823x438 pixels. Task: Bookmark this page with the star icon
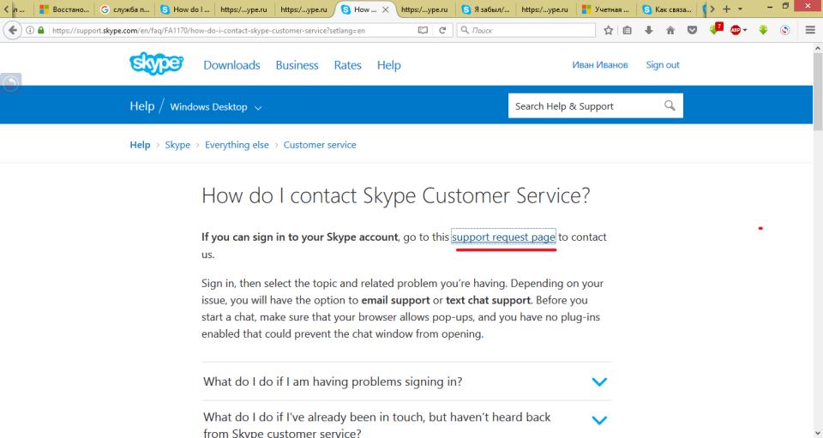(x=608, y=30)
